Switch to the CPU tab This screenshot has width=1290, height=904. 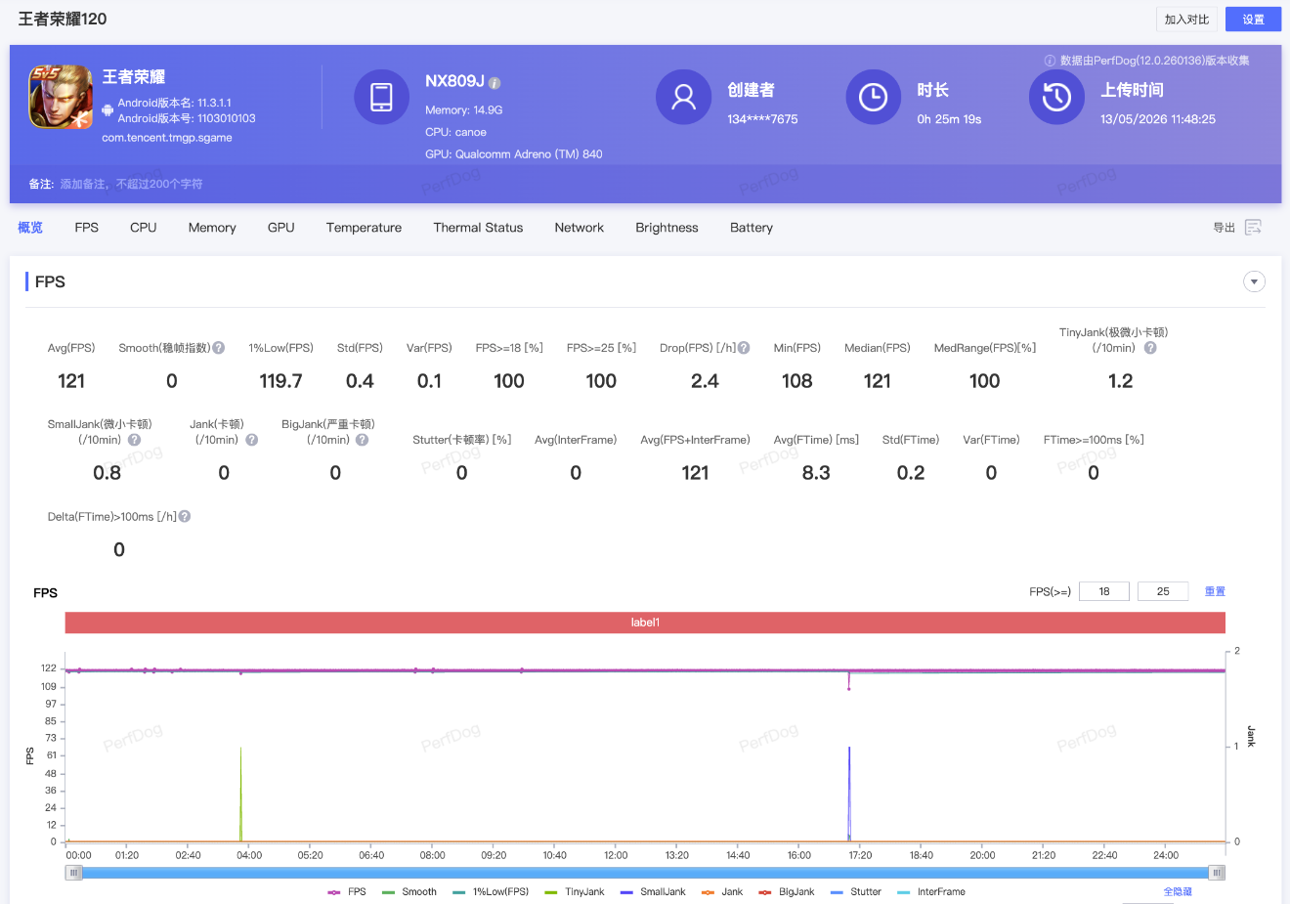pyautogui.click(x=144, y=228)
